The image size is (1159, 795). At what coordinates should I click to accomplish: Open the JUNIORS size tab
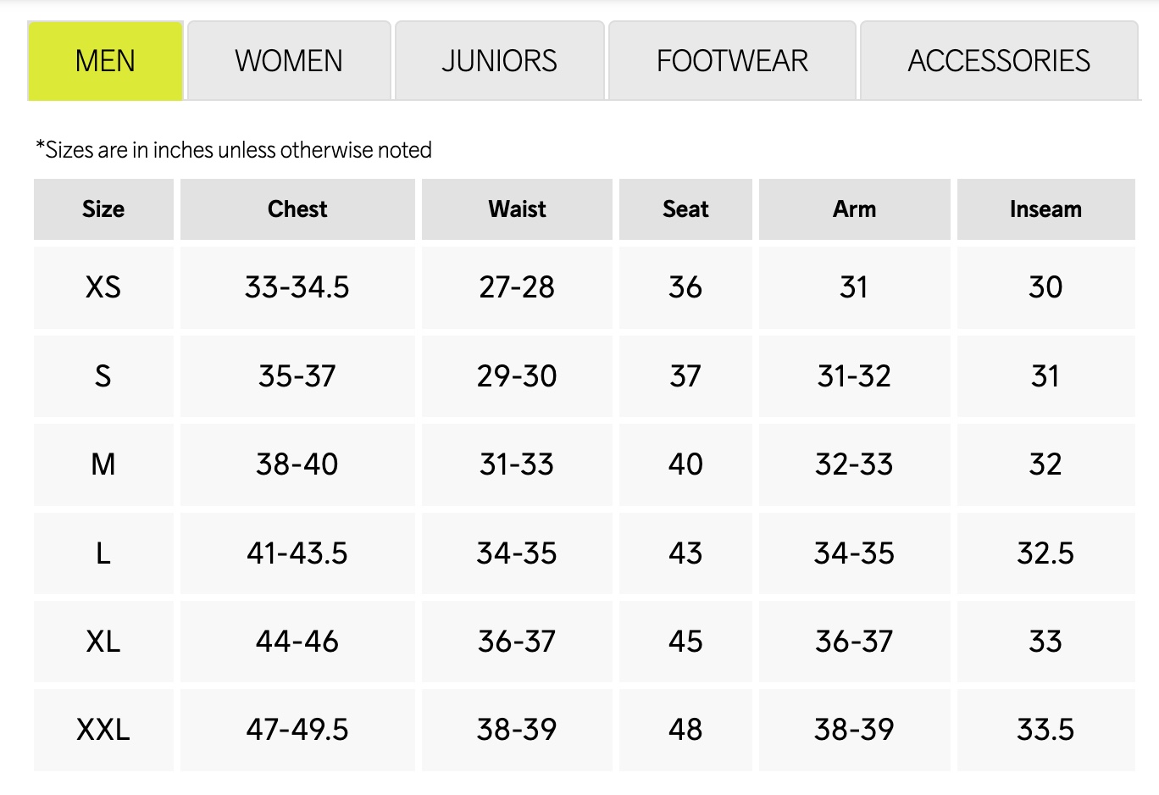tap(499, 61)
